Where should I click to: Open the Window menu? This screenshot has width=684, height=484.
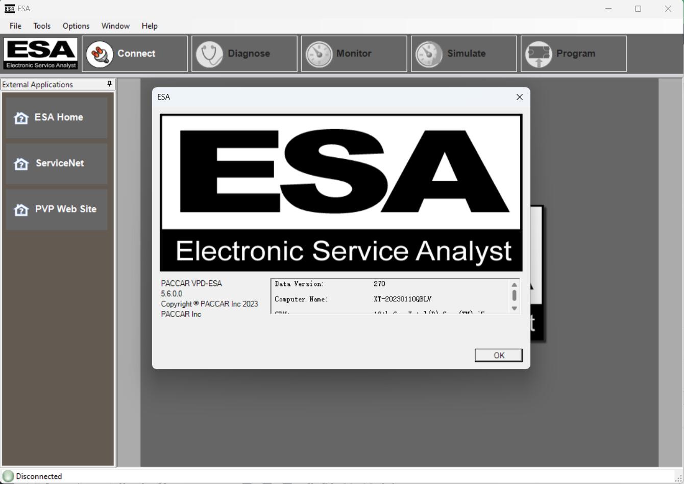click(115, 26)
